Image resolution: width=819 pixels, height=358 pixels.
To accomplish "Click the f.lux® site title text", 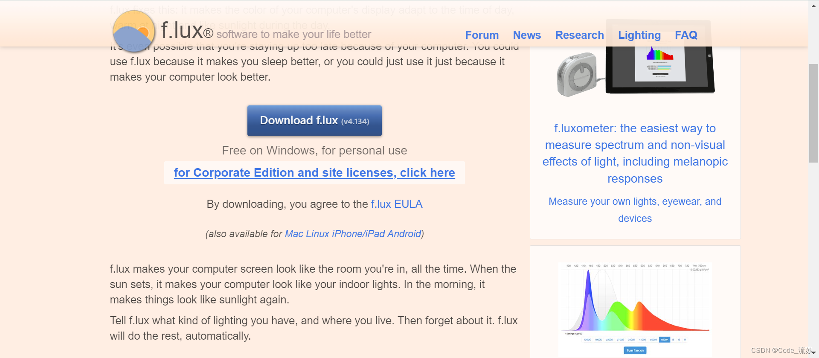I will (x=187, y=31).
